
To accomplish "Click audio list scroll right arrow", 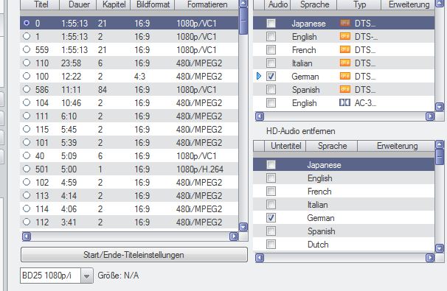I will (430, 116).
